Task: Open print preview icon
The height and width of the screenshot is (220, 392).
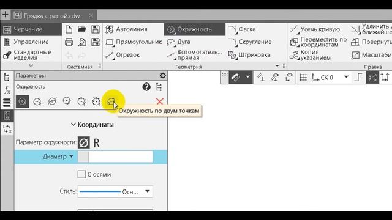Action: coord(82,42)
